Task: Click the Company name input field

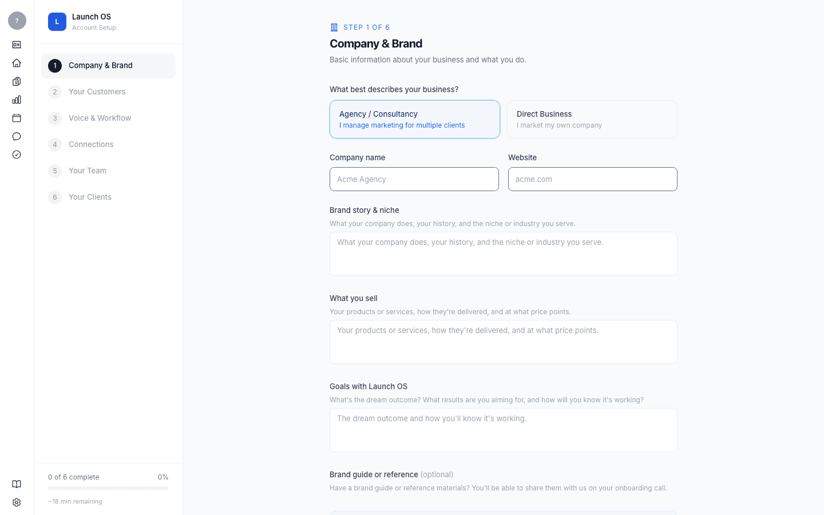Action: 414,179
